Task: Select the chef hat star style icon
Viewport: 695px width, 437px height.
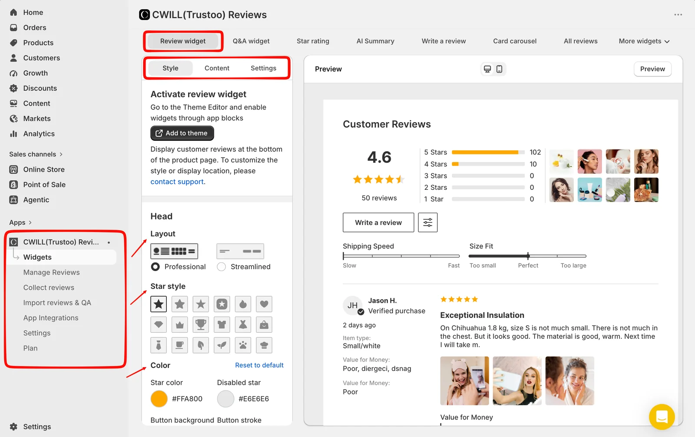Action: (x=264, y=345)
